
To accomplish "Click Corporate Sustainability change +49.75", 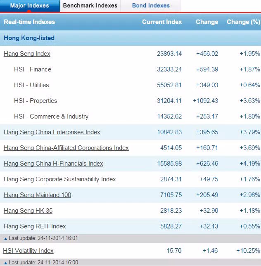I will 209,179.
